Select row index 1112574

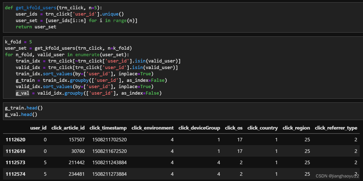[x=15, y=174]
